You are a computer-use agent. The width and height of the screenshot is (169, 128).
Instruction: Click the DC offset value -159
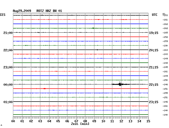point(165,41)
